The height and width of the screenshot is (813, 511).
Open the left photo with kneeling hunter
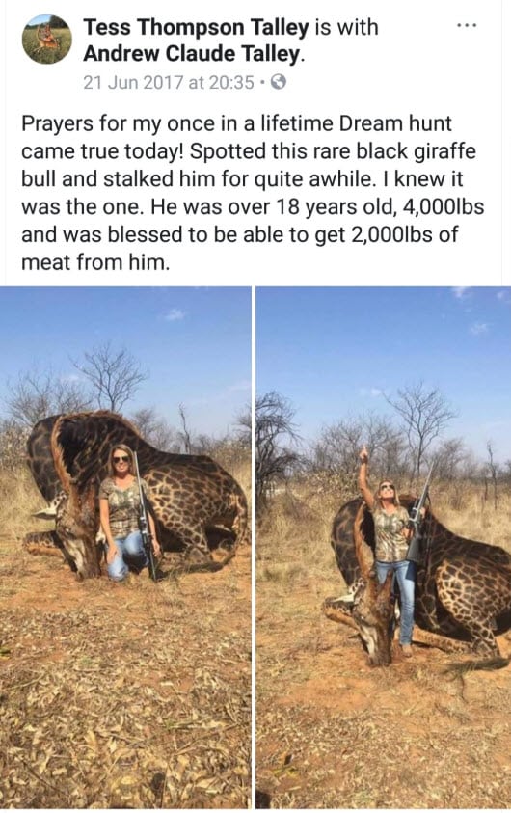click(x=125, y=548)
